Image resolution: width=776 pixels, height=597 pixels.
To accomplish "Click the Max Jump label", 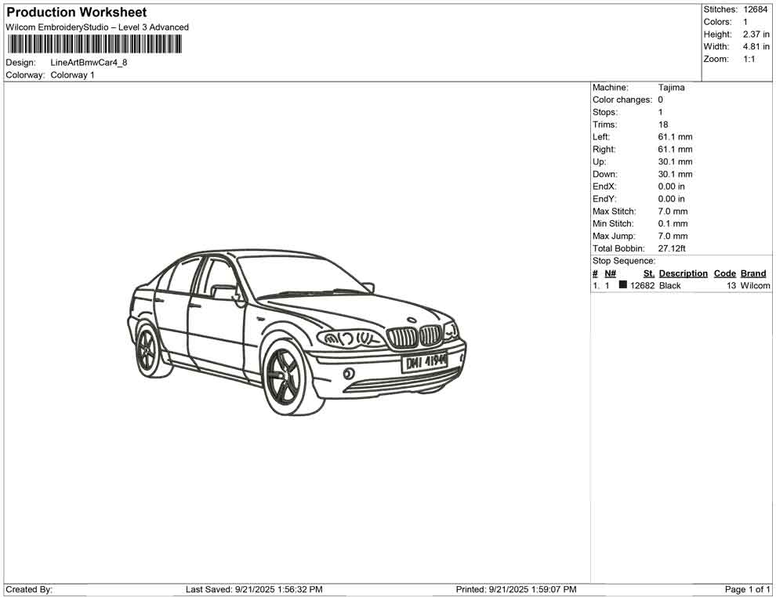I will point(614,236).
